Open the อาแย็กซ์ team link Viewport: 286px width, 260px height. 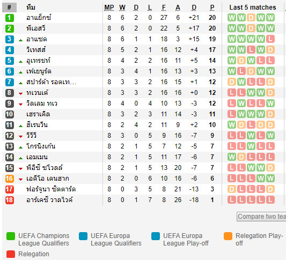[x=39, y=18]
